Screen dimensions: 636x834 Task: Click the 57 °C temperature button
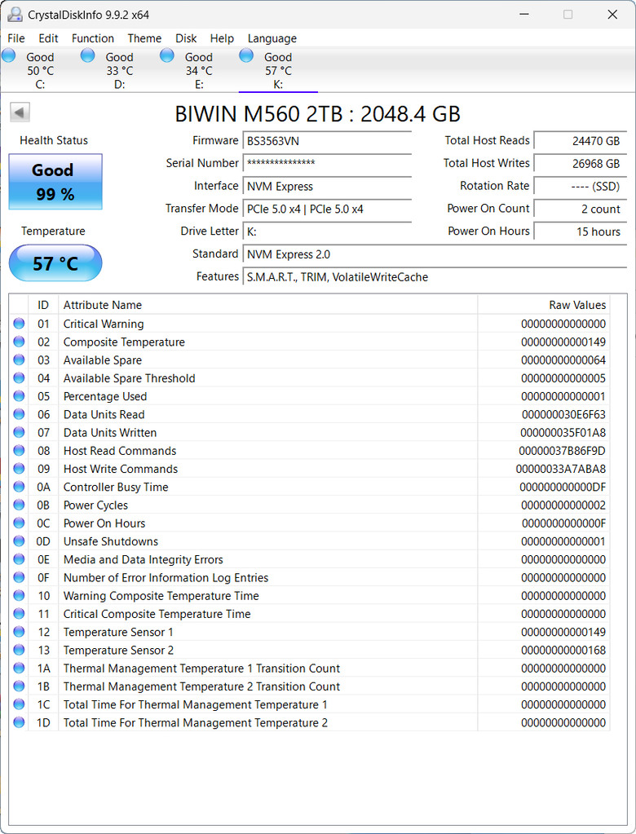click(55, 263)
